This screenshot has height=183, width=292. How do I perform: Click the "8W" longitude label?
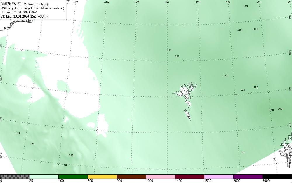click(x=167, y=2)
